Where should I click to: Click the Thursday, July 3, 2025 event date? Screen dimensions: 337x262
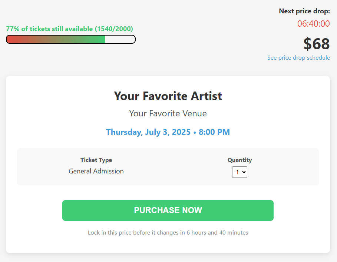(x=148, y=132)
